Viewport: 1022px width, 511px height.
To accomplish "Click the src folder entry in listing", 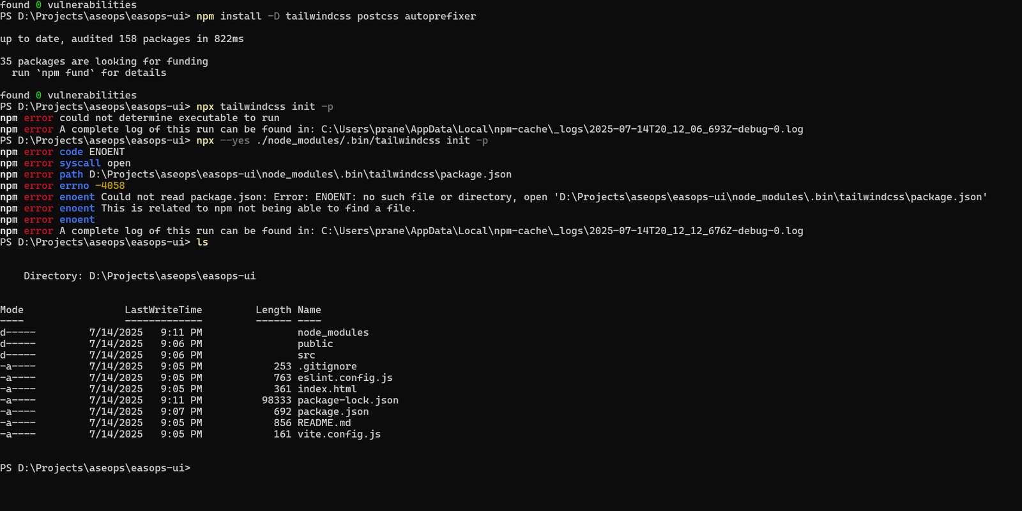I will tap(306, 355).
